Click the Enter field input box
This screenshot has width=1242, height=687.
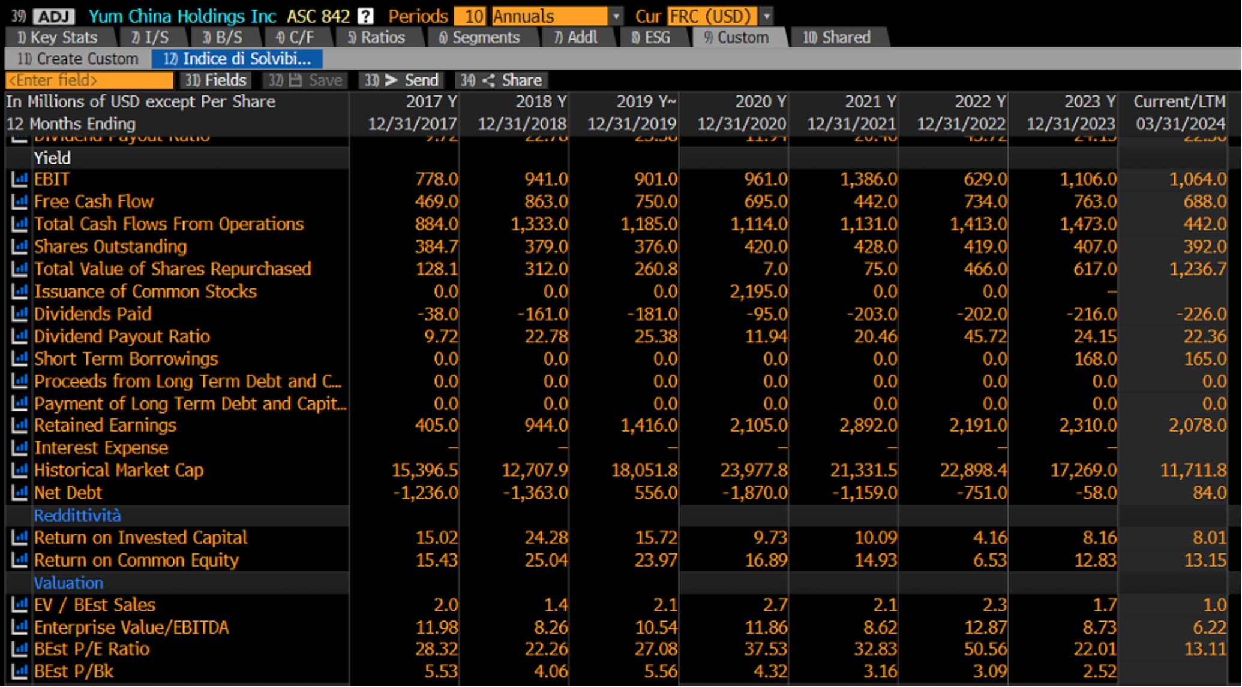coord(89,80)
